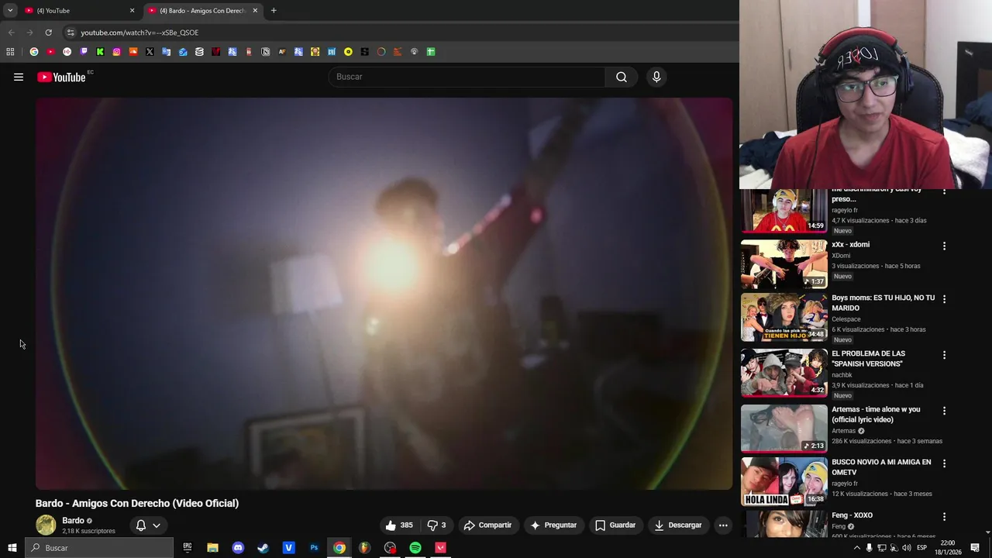The height and width of the screenshot is (558, 992).
Task: Click the Preguntar button
Action: (553, 525)
